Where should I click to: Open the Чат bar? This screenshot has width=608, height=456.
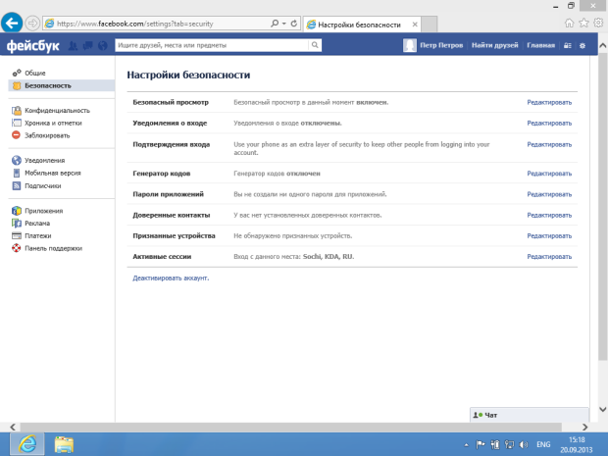pos(529,415)
